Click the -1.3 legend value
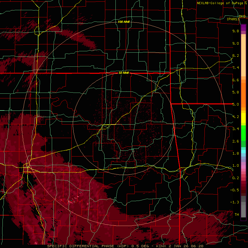The height and width of the screenshot is (248, 248). click(x=234, y=202)
